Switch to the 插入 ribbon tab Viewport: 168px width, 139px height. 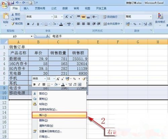click(x=26, y=8)
